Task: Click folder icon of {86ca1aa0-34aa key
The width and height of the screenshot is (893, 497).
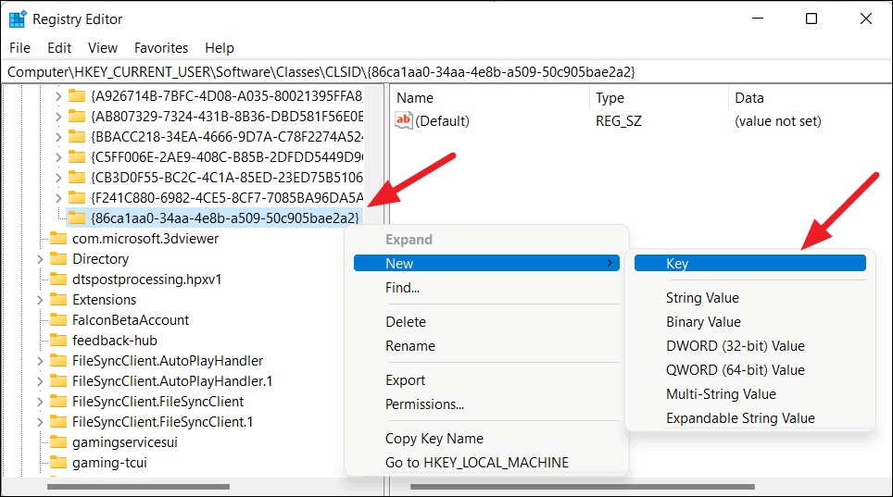Action: coord(77,217)
